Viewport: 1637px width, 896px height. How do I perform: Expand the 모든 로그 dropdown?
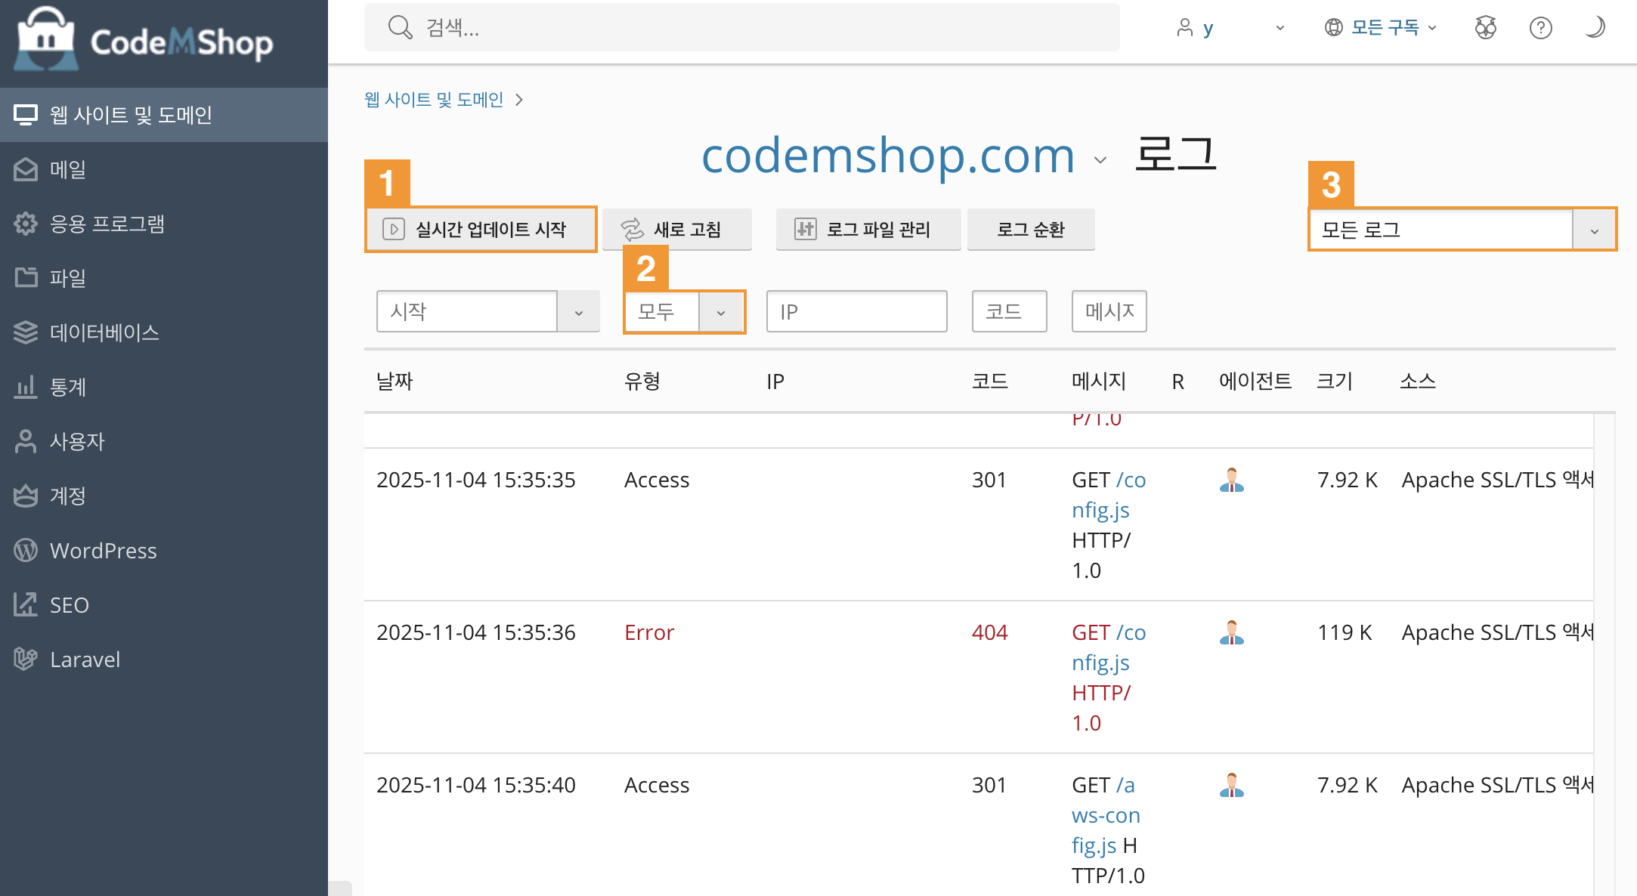click(x=1593, y=230)
